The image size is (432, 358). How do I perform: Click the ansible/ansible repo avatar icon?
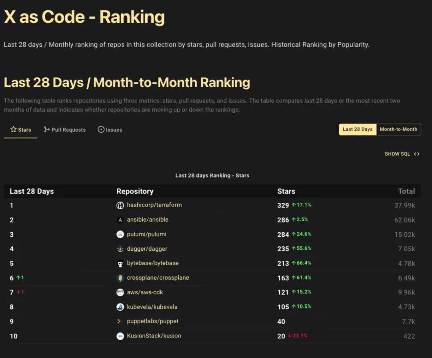coord(120,220)
